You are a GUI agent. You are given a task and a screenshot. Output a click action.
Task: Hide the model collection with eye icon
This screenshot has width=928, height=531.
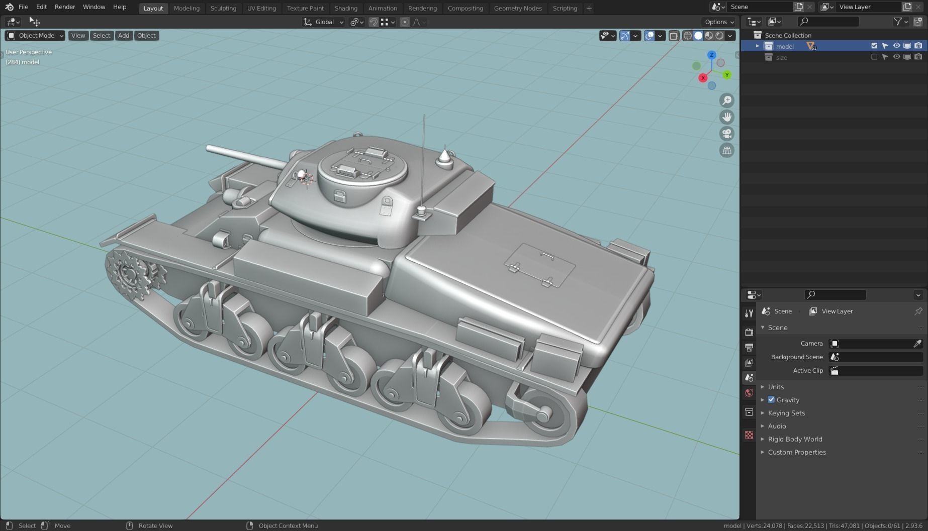pos(896,46)
